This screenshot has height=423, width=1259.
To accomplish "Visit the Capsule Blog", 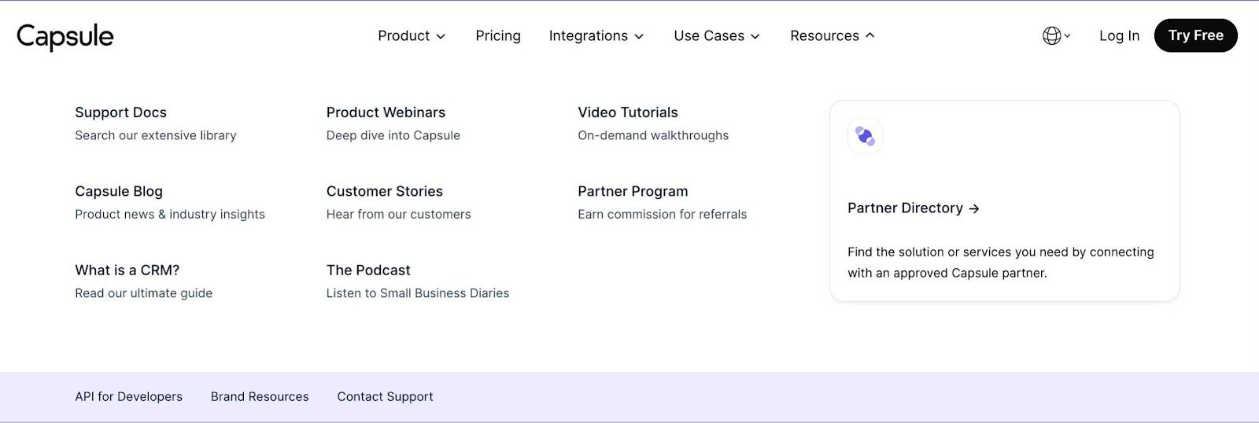I will pos(119,191).
